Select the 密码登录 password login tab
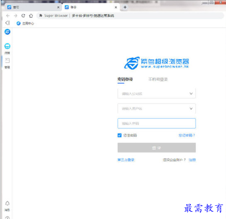226x219 pixels. [125, 79]
